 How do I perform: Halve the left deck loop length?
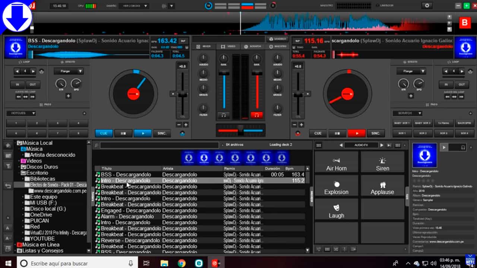[x=18, y=71]
